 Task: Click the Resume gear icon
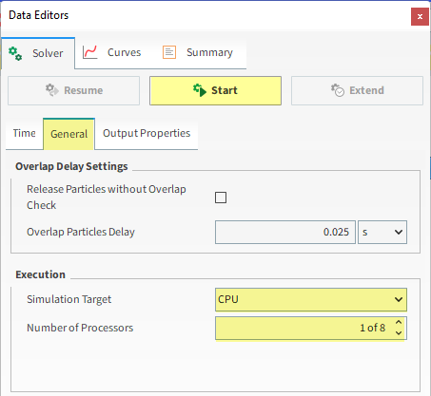coord(51,90)
